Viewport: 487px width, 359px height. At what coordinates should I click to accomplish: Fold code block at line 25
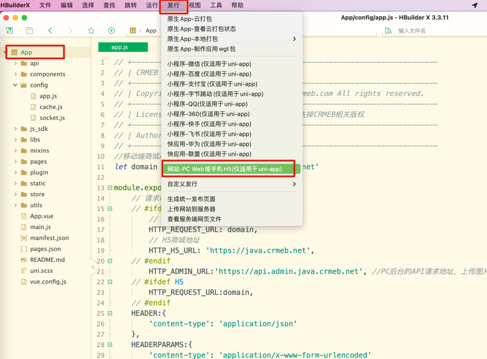tap(110, 313)
